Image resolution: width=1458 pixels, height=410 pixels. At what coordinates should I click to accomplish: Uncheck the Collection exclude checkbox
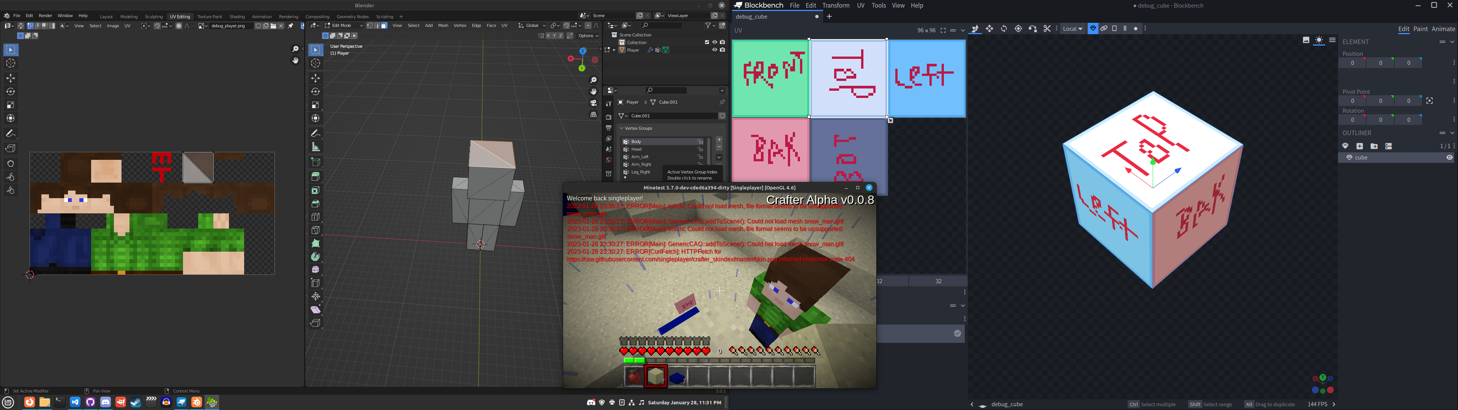[x=706, y=43]
